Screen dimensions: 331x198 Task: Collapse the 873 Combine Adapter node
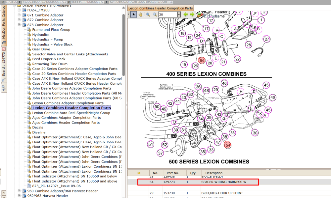coord(19,25)
